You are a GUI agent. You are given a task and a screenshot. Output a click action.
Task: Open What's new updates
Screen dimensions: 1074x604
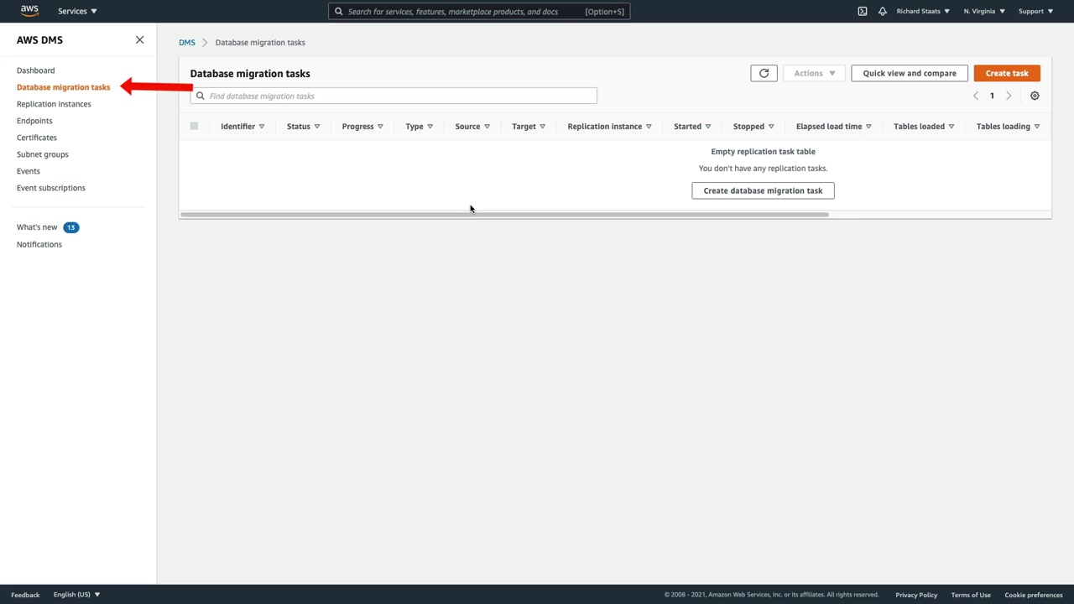37,227
